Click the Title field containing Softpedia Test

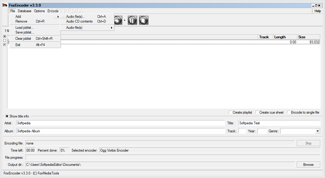tap(279, 123)
